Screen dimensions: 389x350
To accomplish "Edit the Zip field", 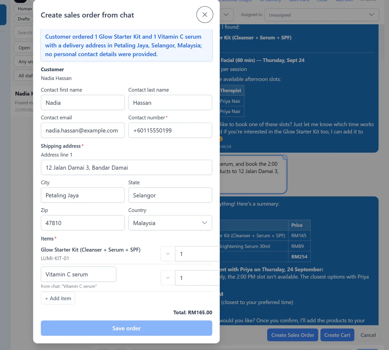I will (83, 223).
